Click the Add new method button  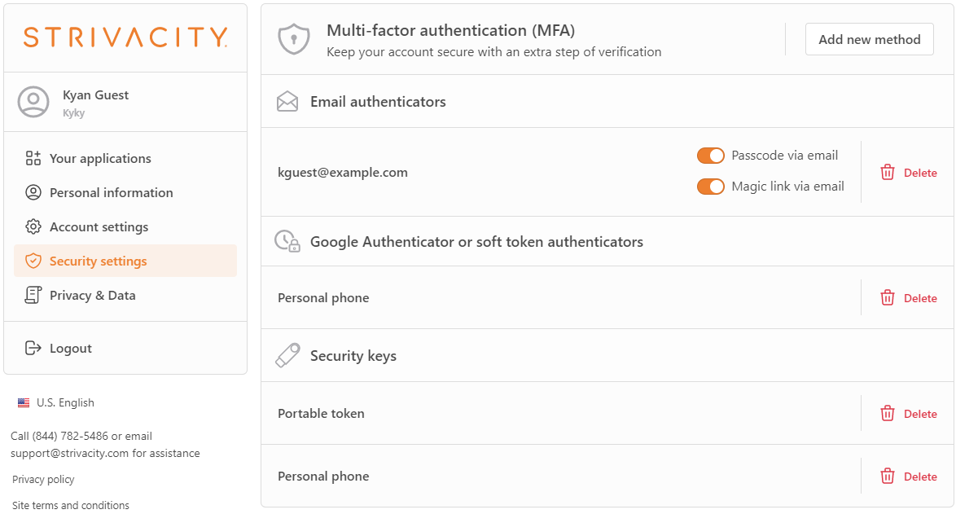point(870,40)
